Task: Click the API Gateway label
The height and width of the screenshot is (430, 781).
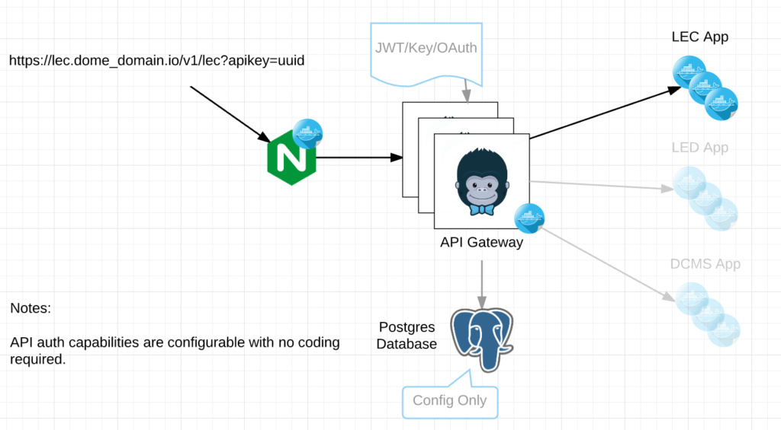Action: pos(482,243)
